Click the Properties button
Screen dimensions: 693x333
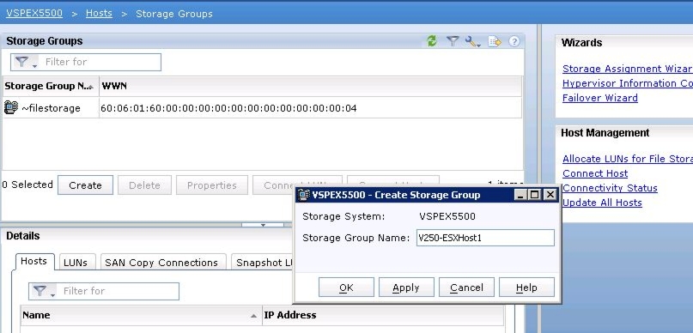tap(212, 185)
